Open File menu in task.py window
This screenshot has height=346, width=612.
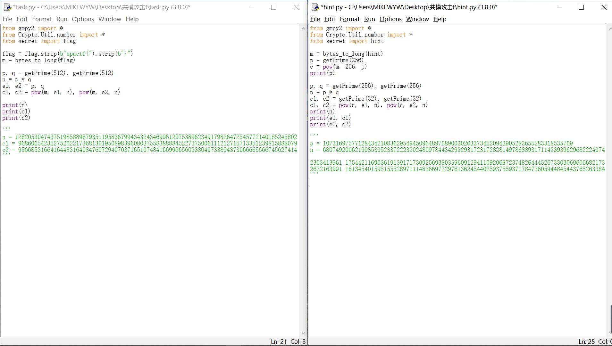[x=7, y=19]
